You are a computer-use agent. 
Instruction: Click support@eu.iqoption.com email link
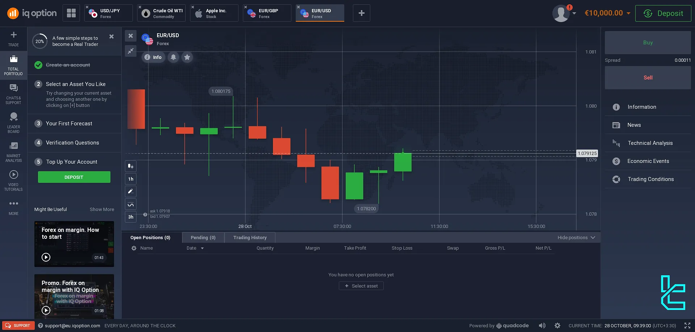[72, 325]
